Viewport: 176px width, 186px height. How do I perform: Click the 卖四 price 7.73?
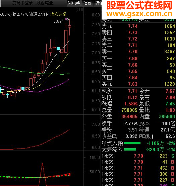(133, 32)
